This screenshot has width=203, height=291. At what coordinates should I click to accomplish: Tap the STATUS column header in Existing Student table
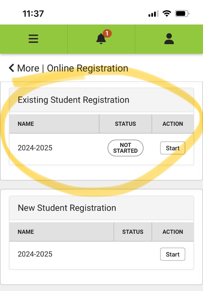point(125,124)
